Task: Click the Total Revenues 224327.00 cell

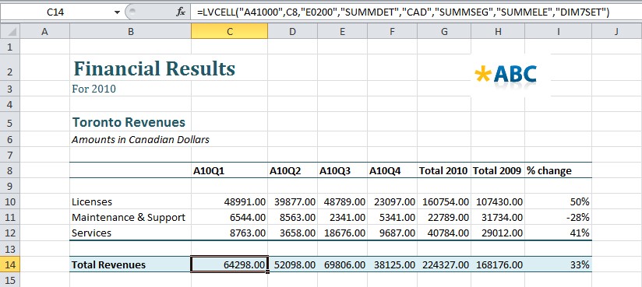Action: (x=444, y=264)
